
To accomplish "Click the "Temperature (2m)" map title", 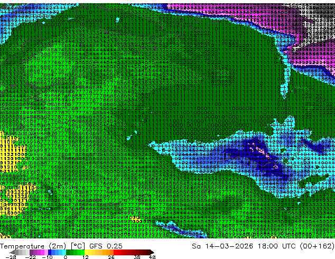I will (x=33, y=246).
